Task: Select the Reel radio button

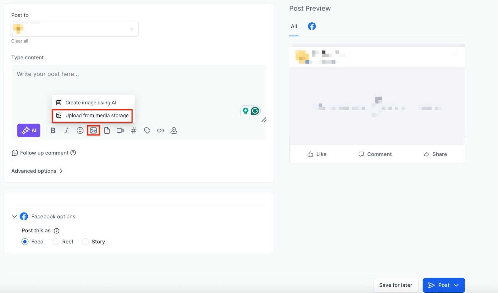Action: pyautogui.click(x=56, y=242)
